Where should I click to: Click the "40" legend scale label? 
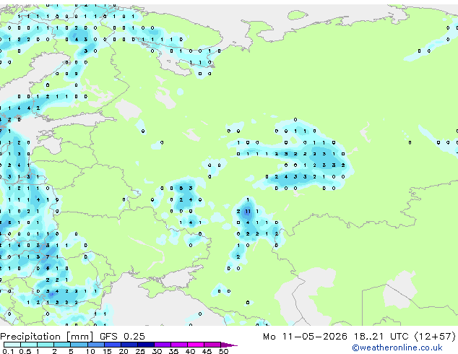click(x=191, y=351)
